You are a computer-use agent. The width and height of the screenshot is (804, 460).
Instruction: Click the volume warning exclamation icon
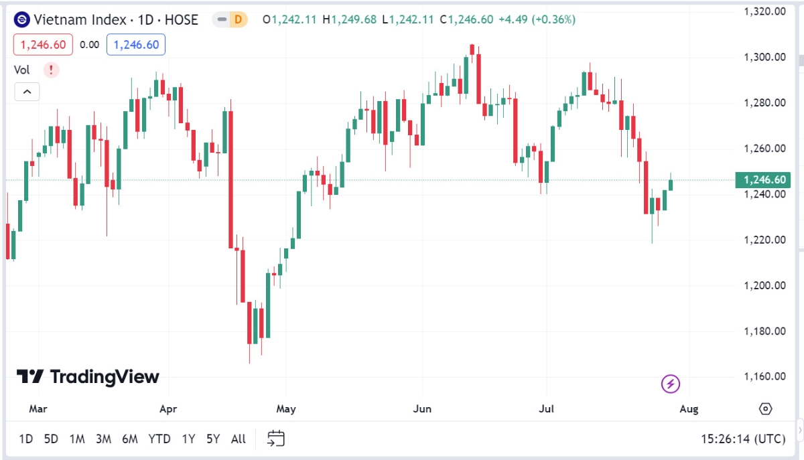point(52,70)
